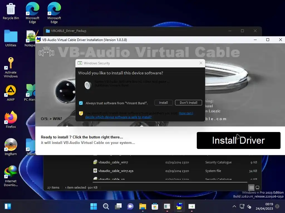Close the VB-Audio installer window
This screenshot has width=285, height=213.
(x=281, y=40)
